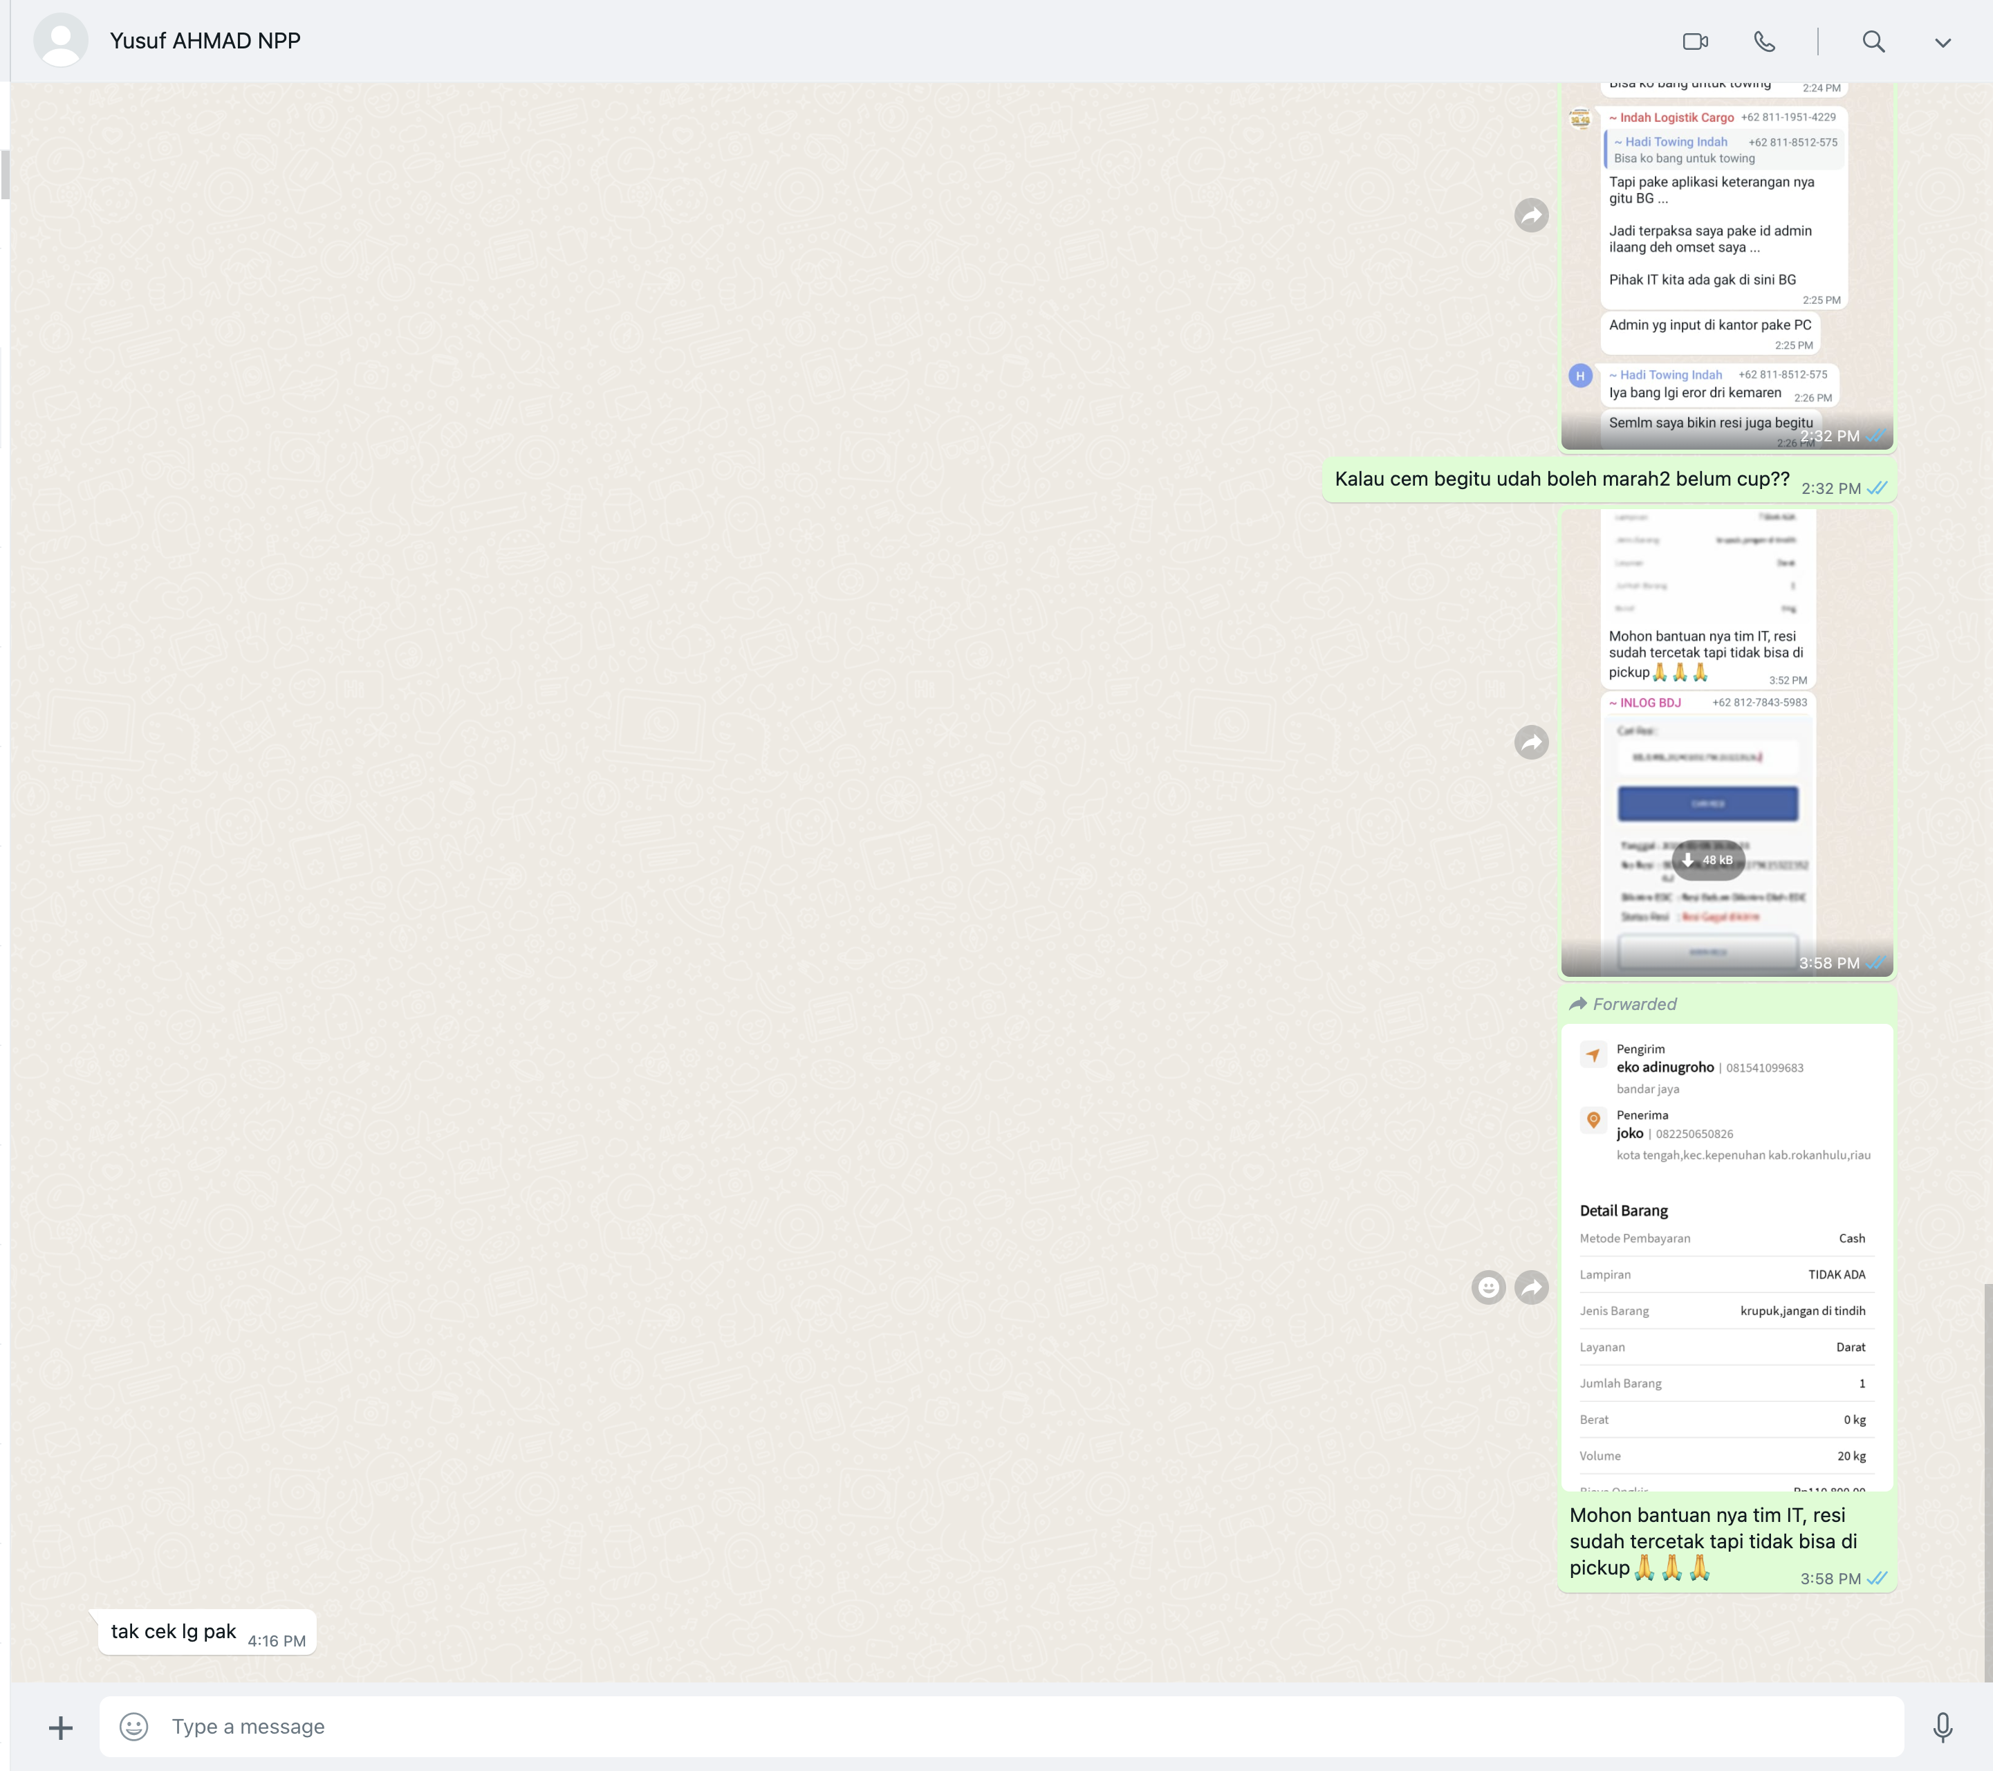Forward the 3:58 PM blurred image message
This screenshot has width=1993, height=1771.
point(1531,743)
